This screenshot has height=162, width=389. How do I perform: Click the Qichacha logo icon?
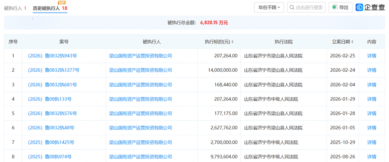359,8
